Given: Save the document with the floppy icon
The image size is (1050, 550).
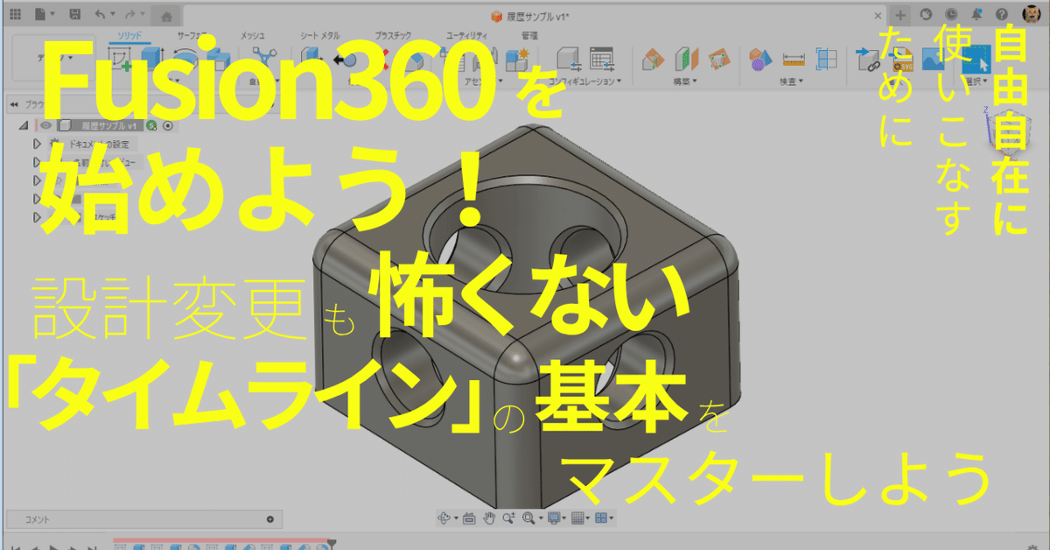Looking at the screenshot, I should tap(75, 15).
